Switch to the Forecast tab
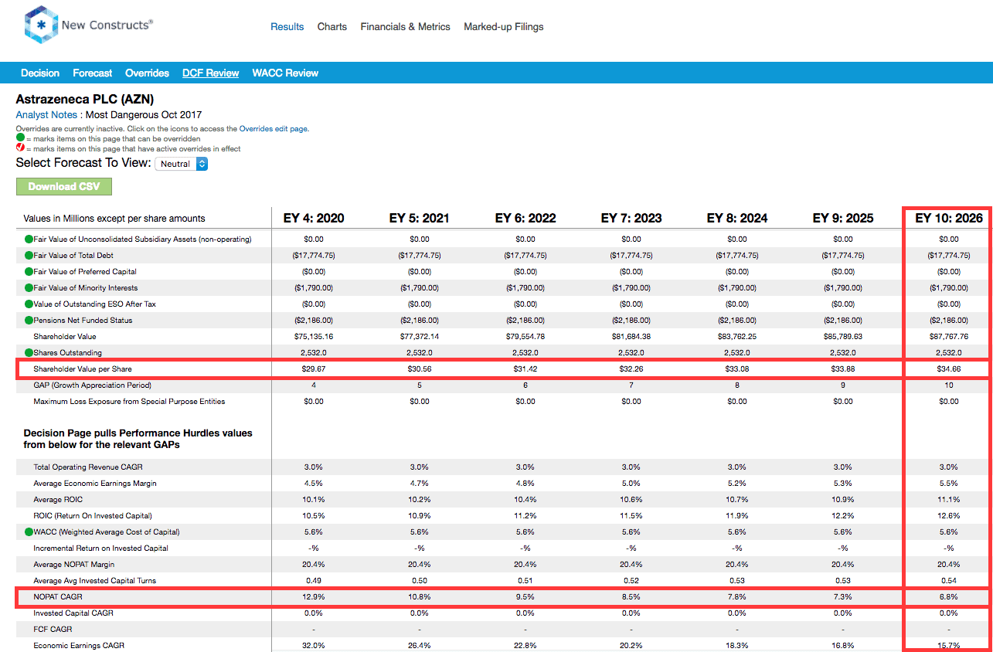 coord(93,73)
